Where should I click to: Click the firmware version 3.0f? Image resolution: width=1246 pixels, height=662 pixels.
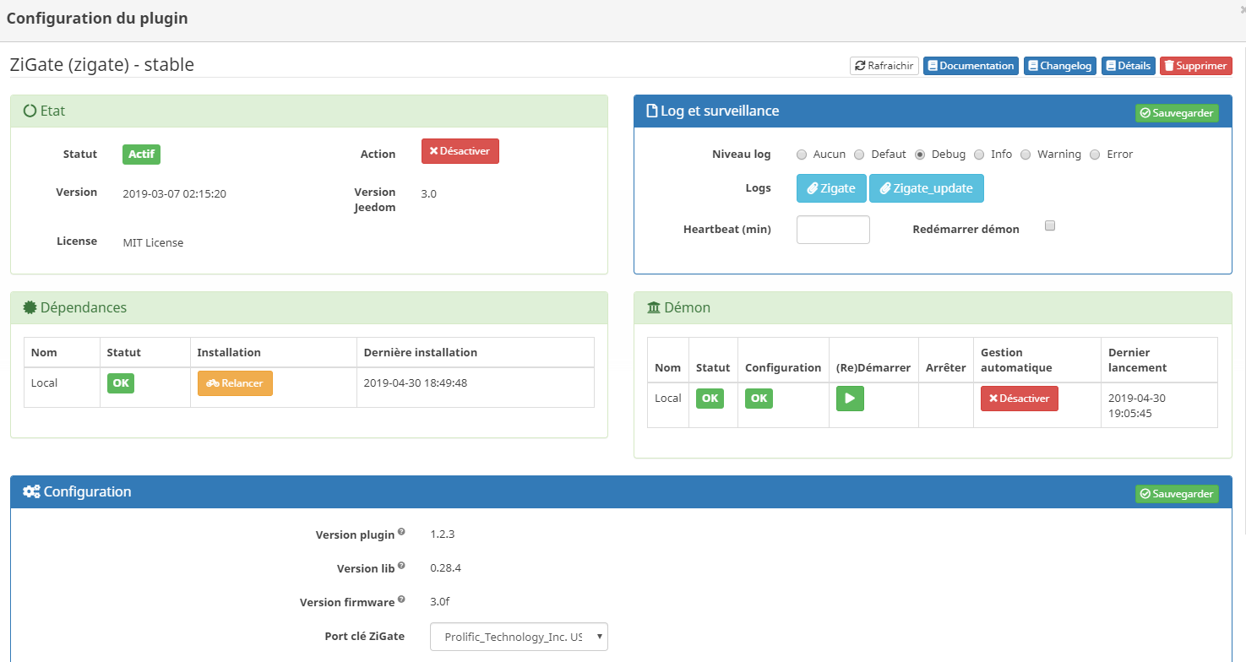pos(439,601)
